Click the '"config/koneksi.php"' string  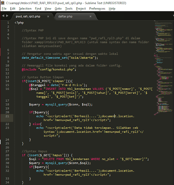click(56, 69)
